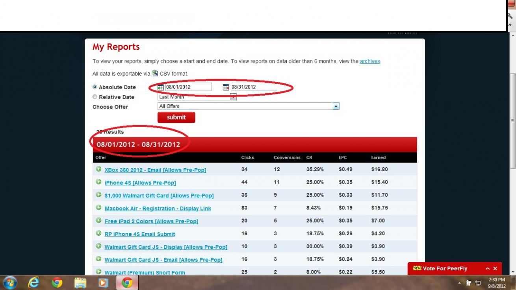Screen dimensions: 516x290
Task: Expand the Walmart (Premium) Short Form row
Action: point(99,272)
